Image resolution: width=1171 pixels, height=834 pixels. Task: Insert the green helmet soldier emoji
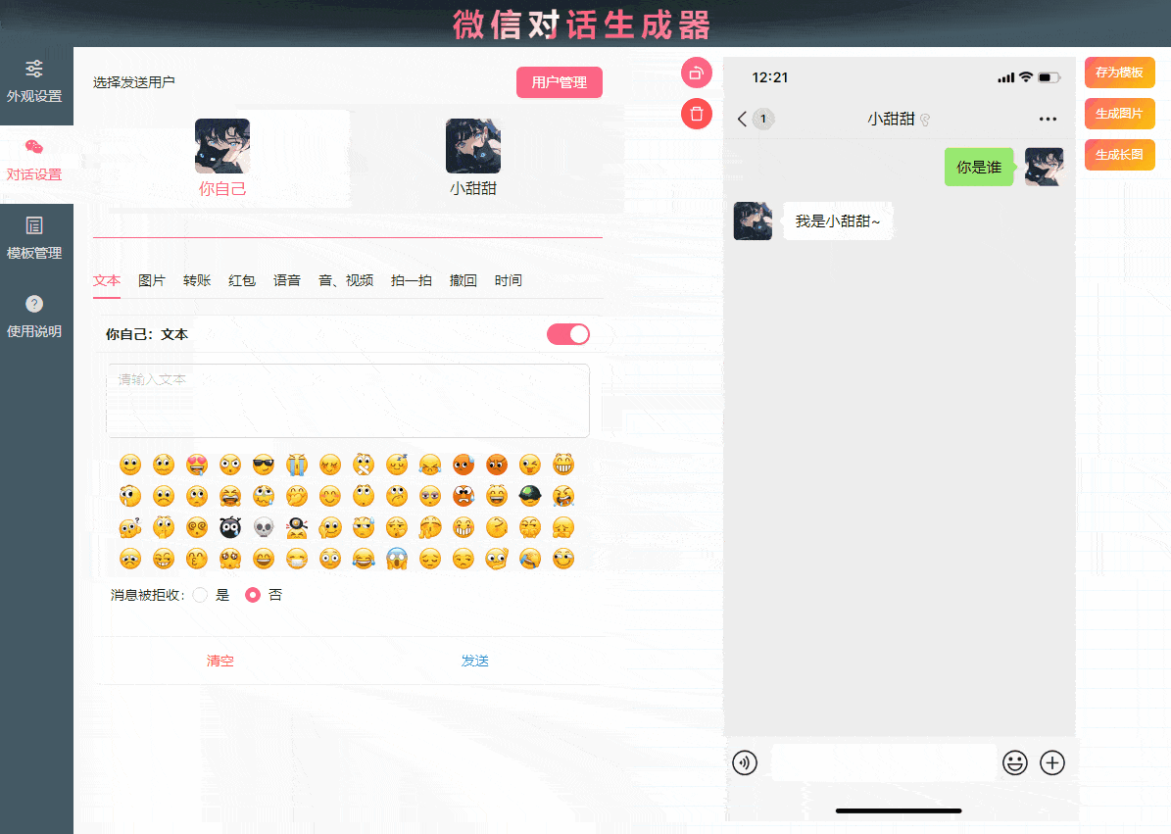(529, 496)
